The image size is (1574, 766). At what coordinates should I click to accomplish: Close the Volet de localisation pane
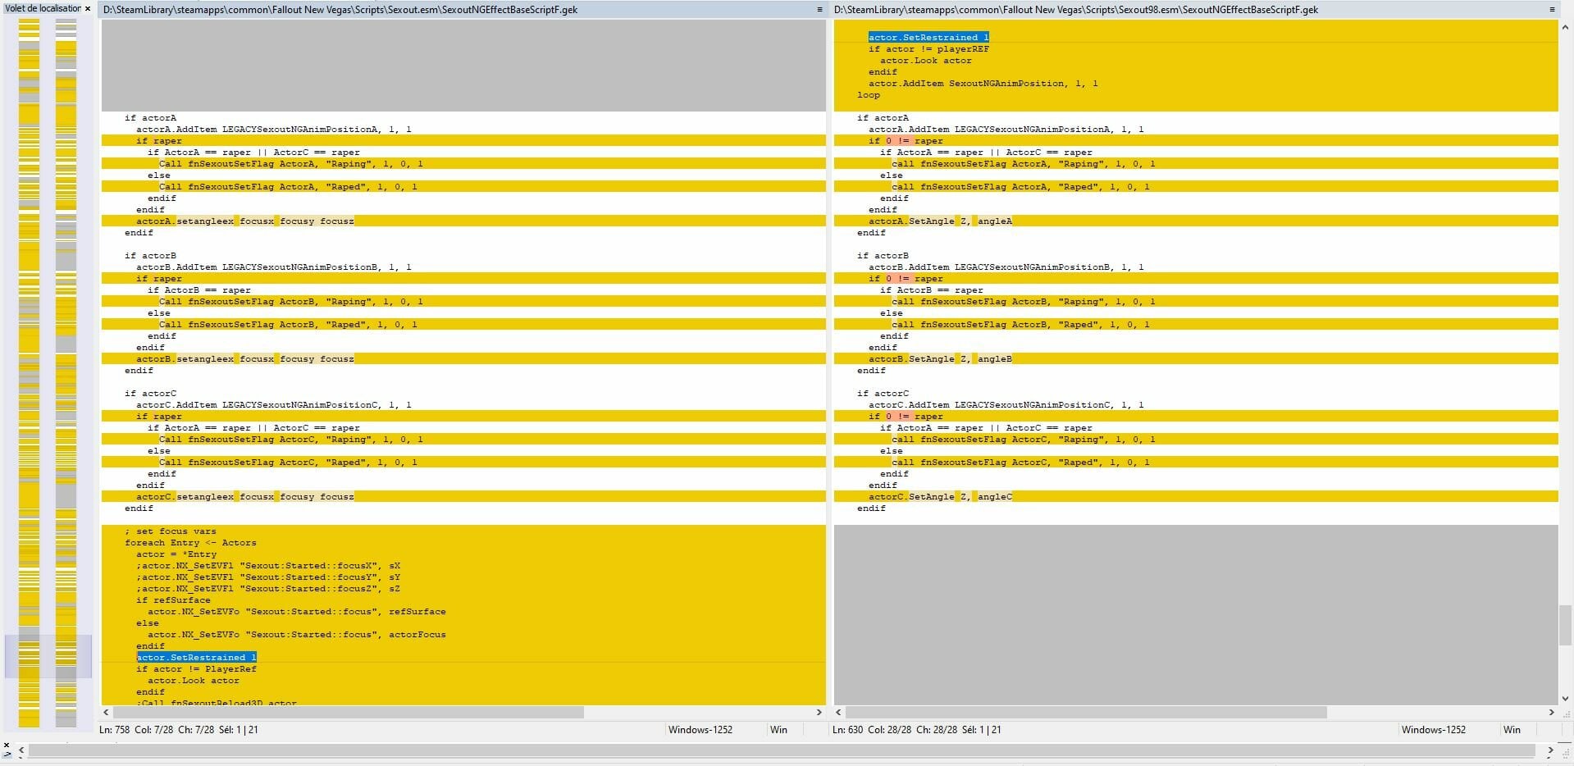pos(88,8)
